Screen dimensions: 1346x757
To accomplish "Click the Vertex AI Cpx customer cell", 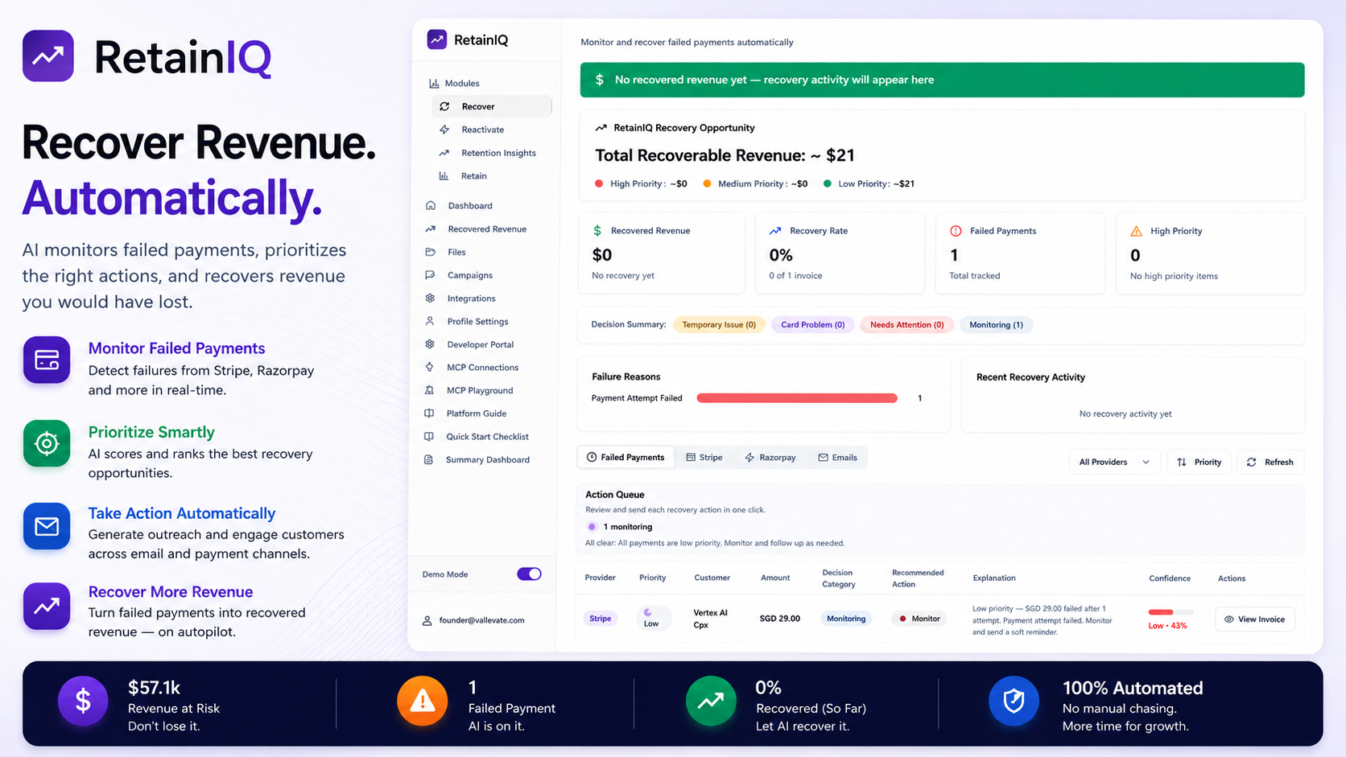I will pos(710,619).
